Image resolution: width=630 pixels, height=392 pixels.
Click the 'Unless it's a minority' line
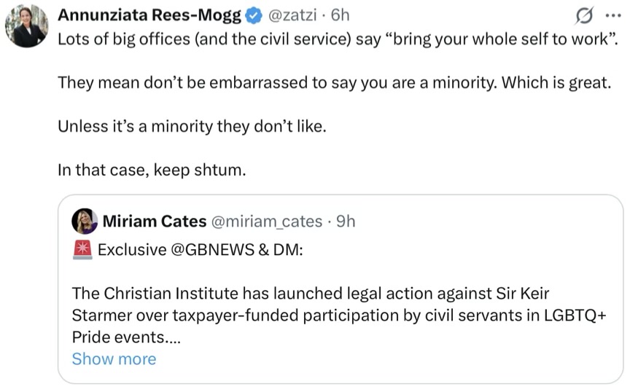[192, 126]
